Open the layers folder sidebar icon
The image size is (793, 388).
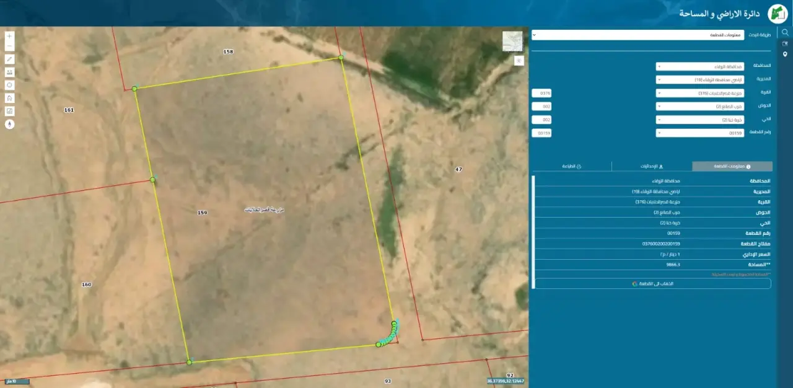point(785,43)
